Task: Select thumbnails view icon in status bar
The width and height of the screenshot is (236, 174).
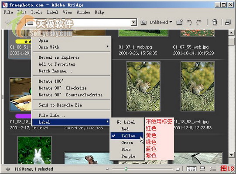Action: [192, 169]
